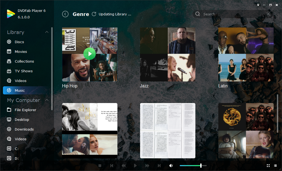The height and width of the screenshot is (171, 282).
Task: Click the Collections stack icon in sidebar
Action: click(9, 61)
